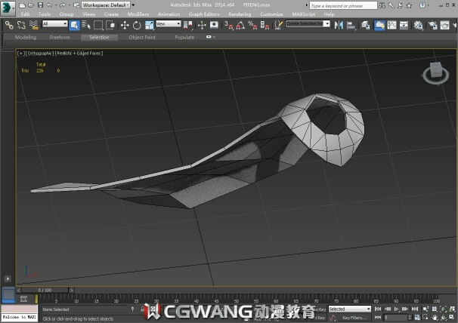Open the Curve Editor icon
The height and width of the screenshot is (323, 458).
391,26
